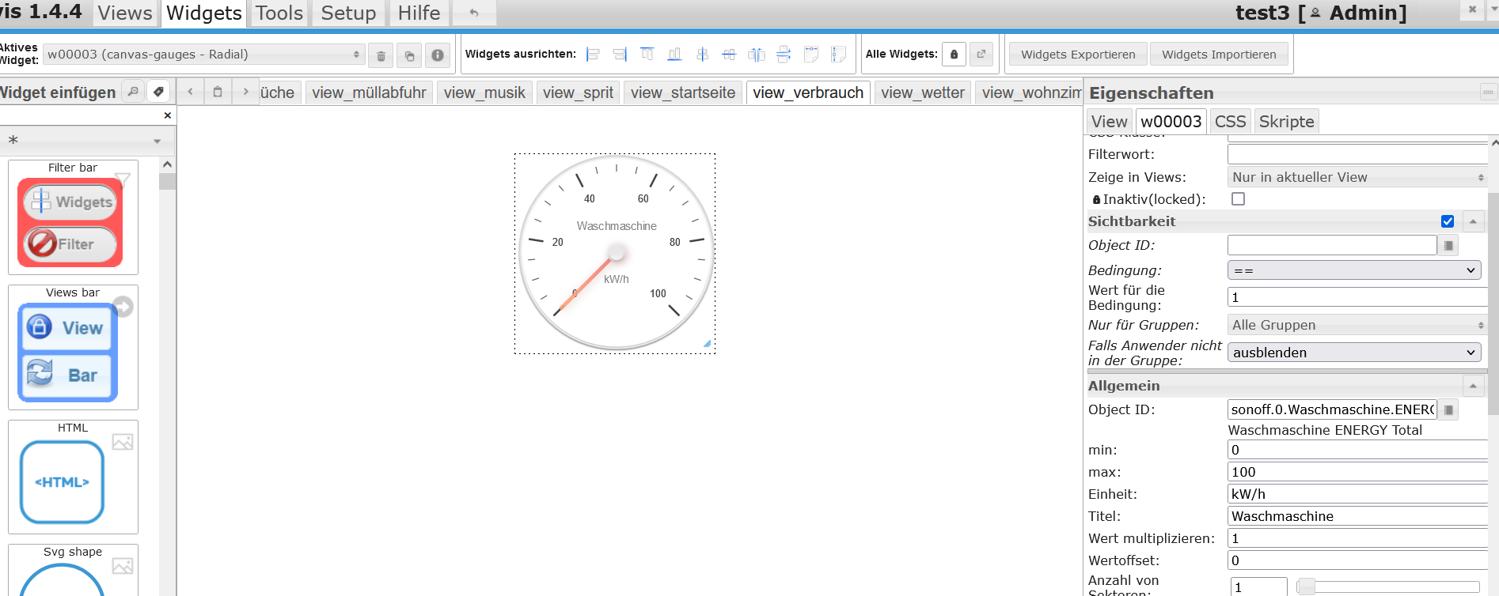The width and height of the screenshot is (1499, 596).
Task: Switch to view_müllabfuhr tab
Action: pyautogui.click(x=369, y=92)
